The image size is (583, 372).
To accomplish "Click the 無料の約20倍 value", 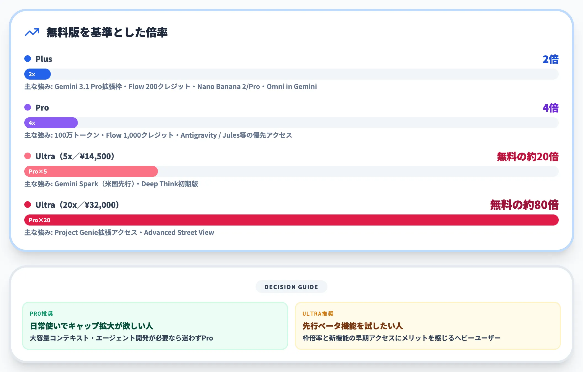I will click(x=528, y=156).
